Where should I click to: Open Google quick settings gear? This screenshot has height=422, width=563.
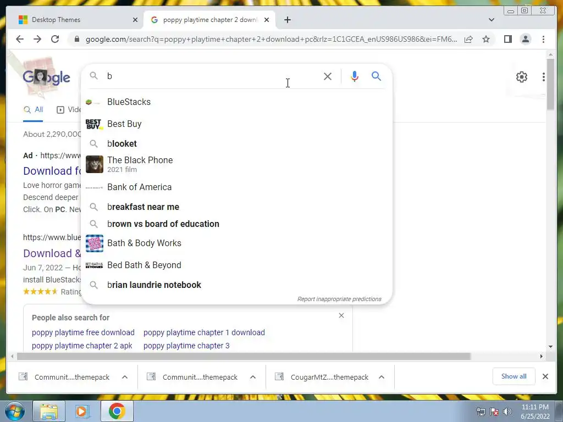(521, 77)
